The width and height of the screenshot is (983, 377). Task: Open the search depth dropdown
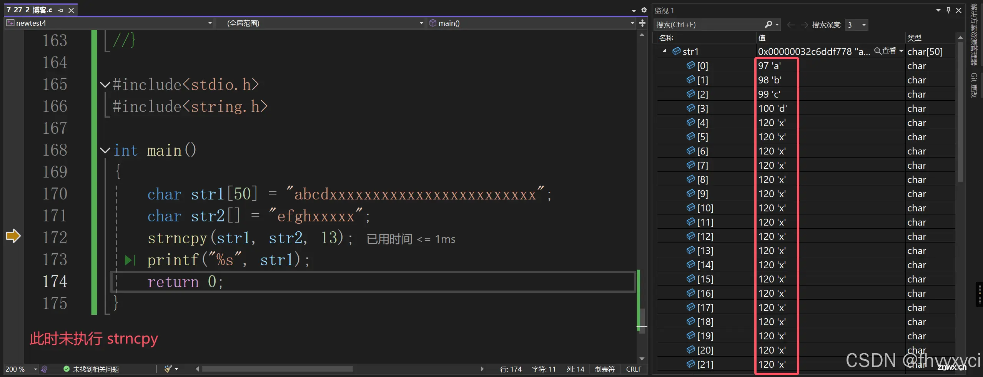coord(857,25)
